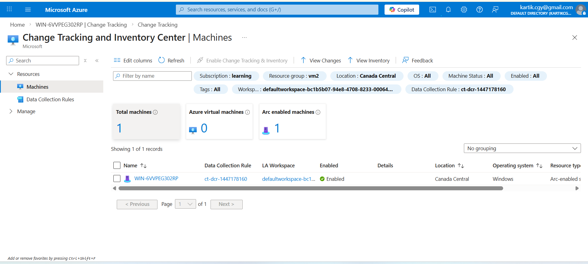Image resolution: width=588 pixels, height=264 pixels.
Task: Open the hamburger portal menu
Action: pyautogui.click(x=28, y=9)
